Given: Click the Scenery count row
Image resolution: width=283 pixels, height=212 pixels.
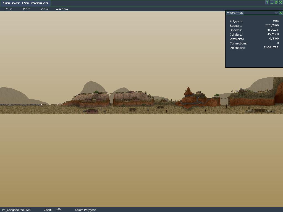Looking at the screenshot, I should 254,26.
